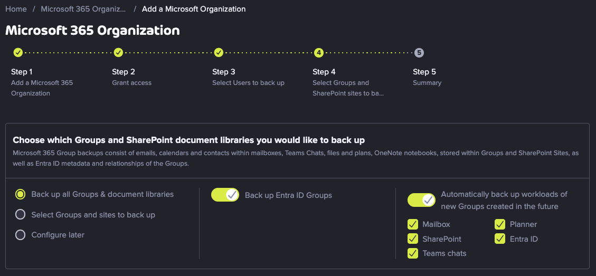The height and width of the screenshot is (276, 596).
Task: Disable the Back up Entra ID Groups toggle
Action: tap(225, 195)
